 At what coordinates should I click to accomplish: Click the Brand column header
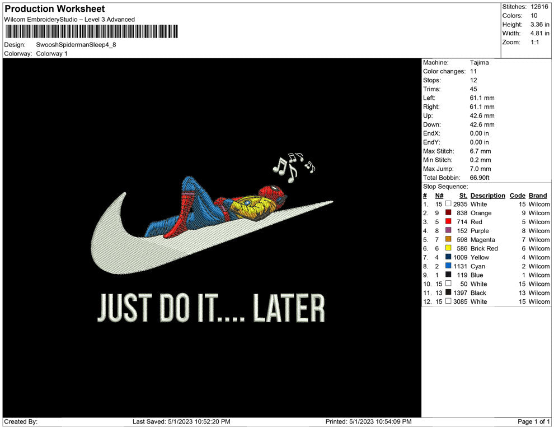coord(538,195)
